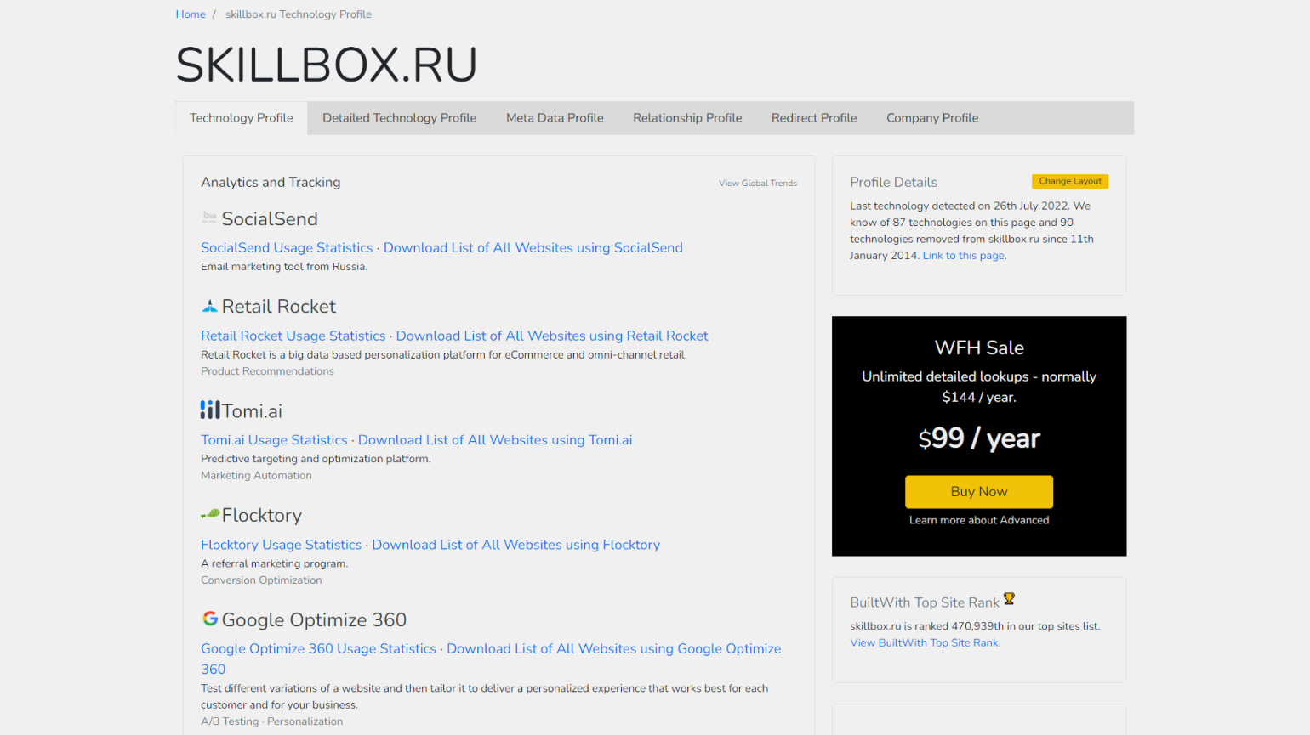
Task: Click the Retail Rocket logo icon
Action: pyautogui.click(x=209, y=306)
